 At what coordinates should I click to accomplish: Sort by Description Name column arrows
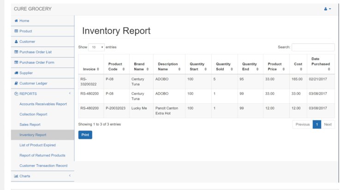click(x=179, y=69)
